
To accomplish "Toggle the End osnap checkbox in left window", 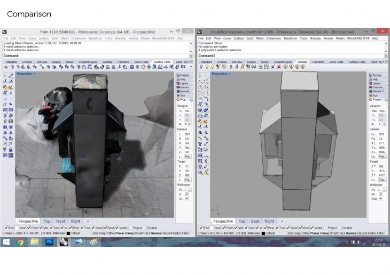I will (x=6, y=228).
